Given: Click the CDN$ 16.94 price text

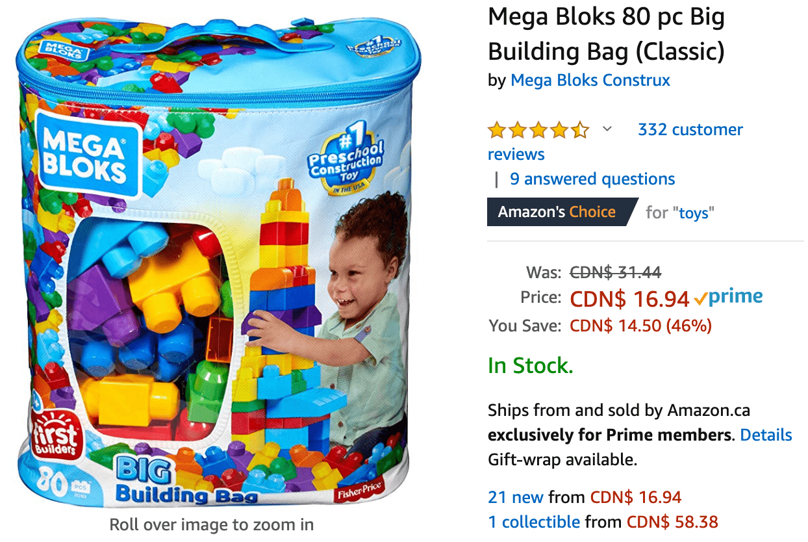Looking at the screenshot, I should [629, 299].
